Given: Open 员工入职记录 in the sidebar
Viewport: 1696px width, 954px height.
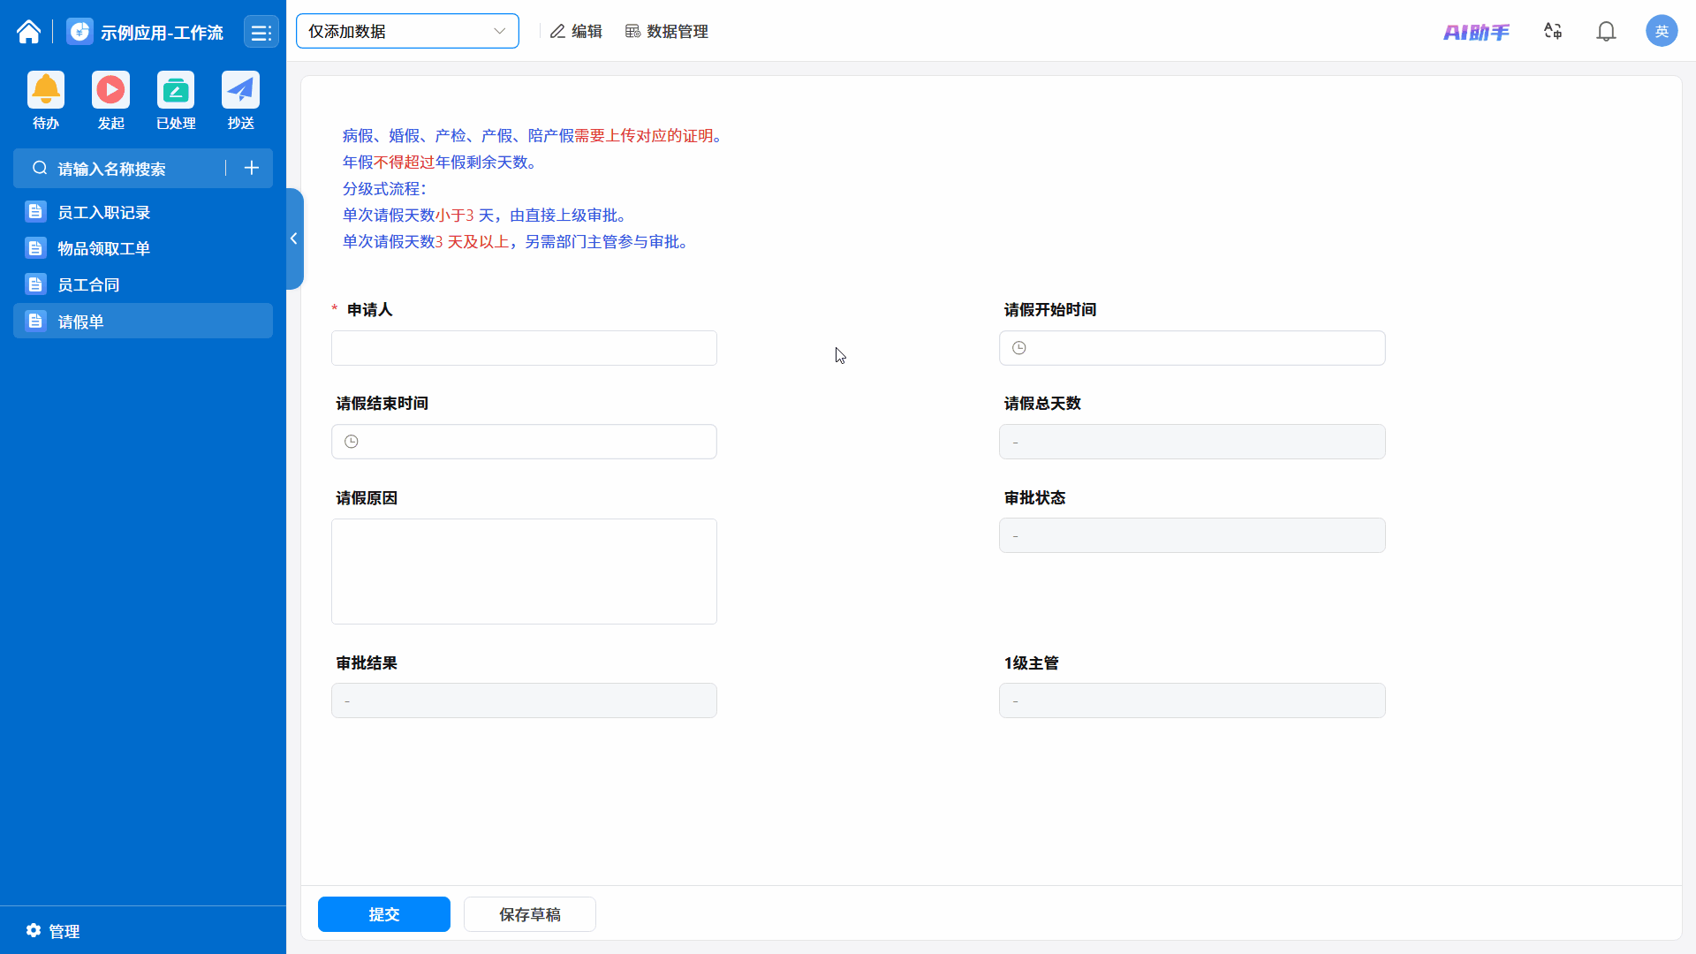Looking at the screenshot, I should (x=143, y=212).
